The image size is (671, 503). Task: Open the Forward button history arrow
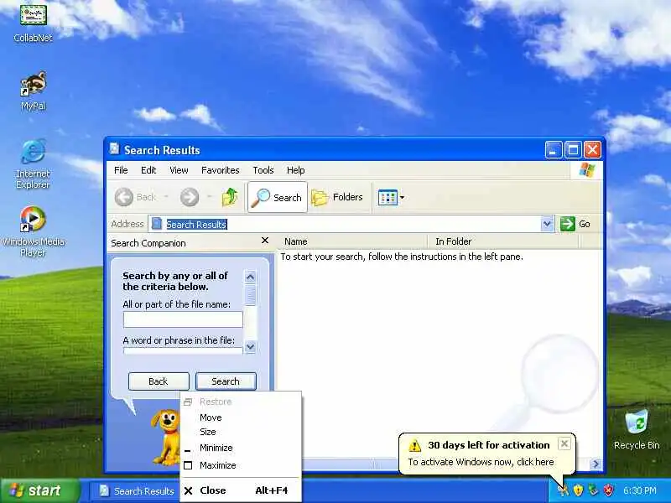click(209, 197)
